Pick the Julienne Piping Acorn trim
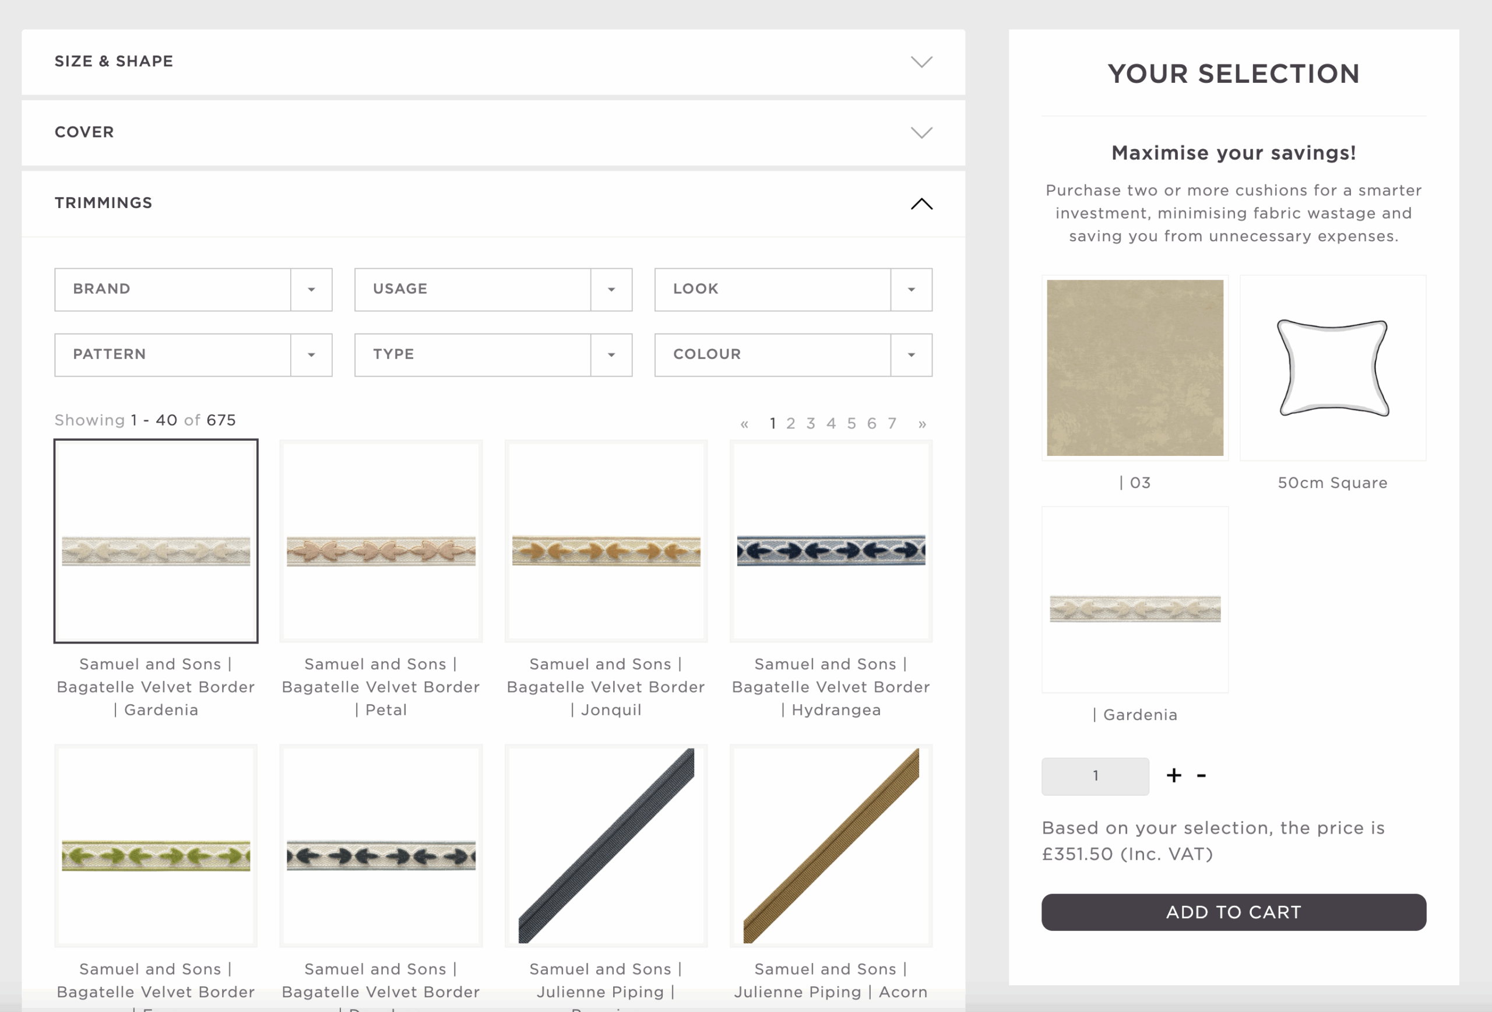 coord(831,846)
